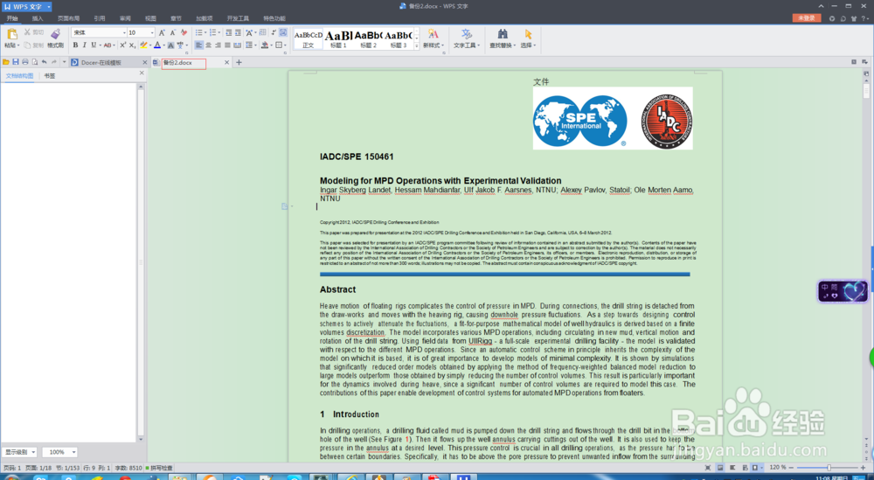Select align left paragraph option

pos(199,45)
